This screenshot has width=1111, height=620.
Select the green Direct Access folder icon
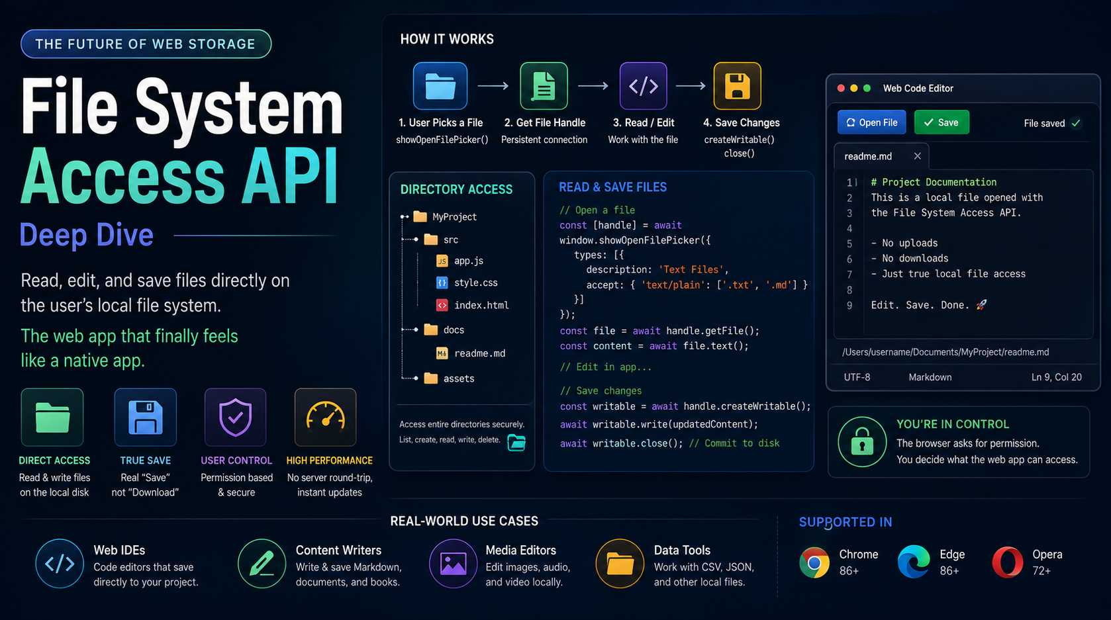click(x=52, y=418)
